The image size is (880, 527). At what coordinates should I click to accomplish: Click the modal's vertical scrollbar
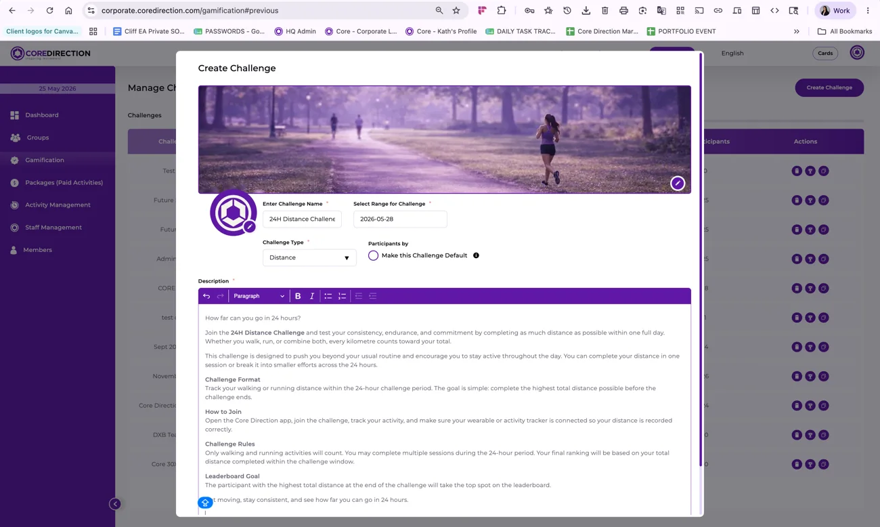click(x=700, y=260)
